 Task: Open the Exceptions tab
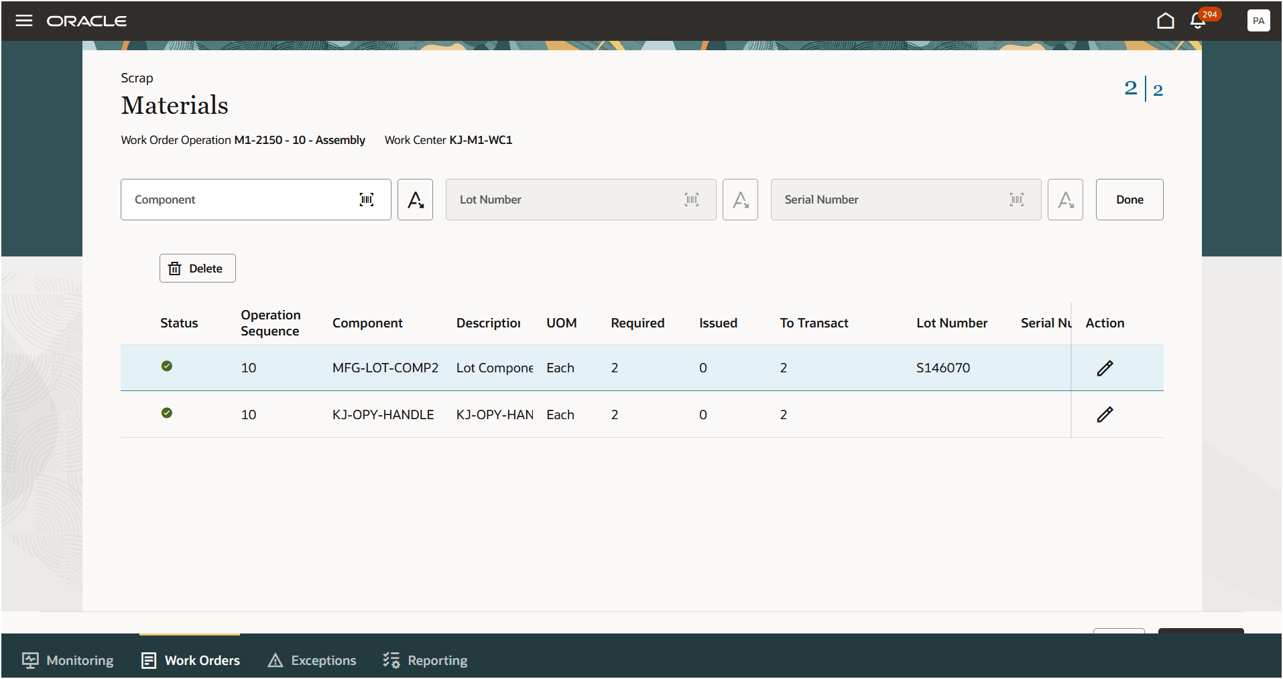pyautogui.click(x=312, y=660)
